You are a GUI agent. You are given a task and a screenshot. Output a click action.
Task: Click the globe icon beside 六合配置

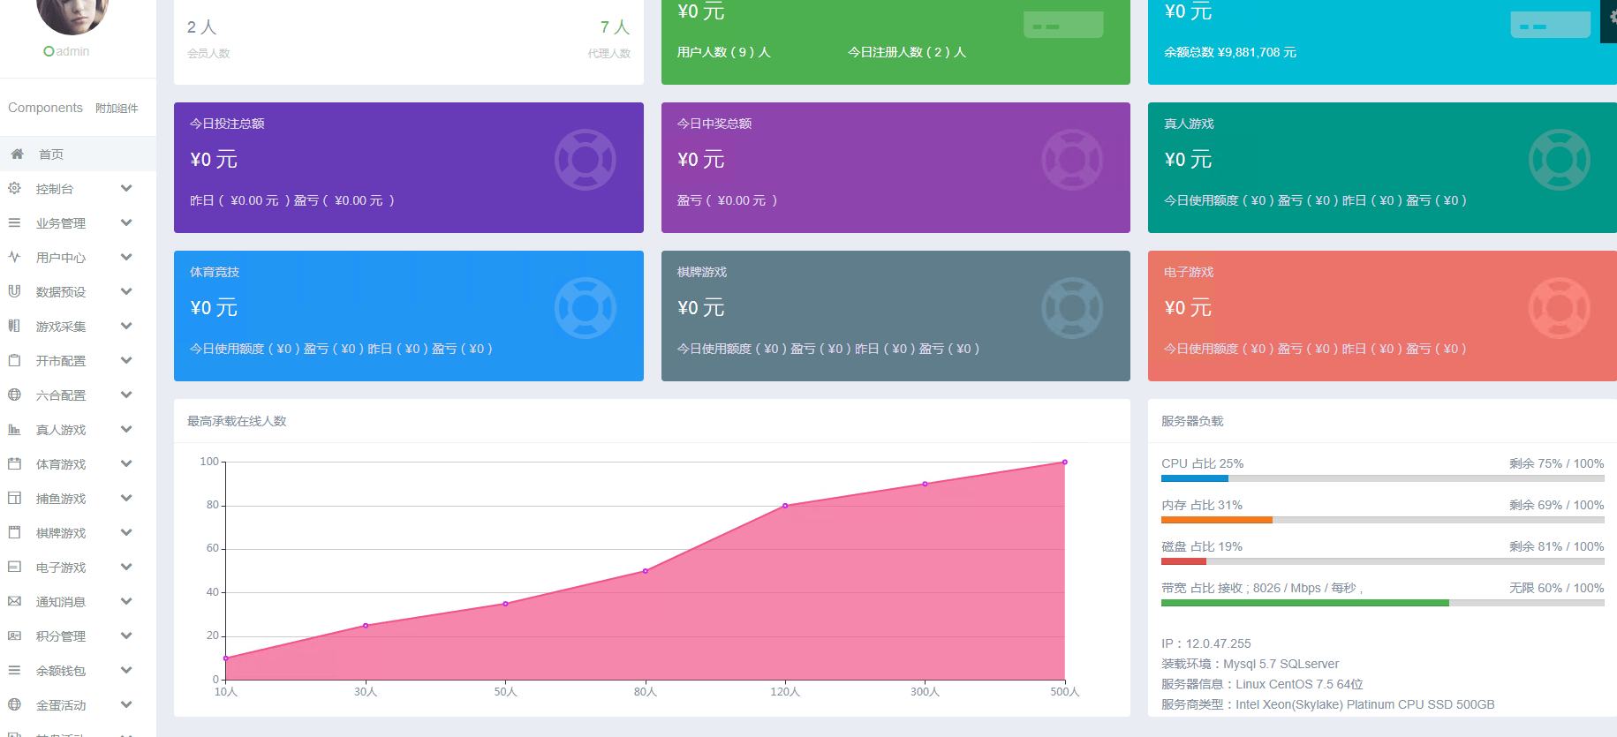(x=14, y=395)
